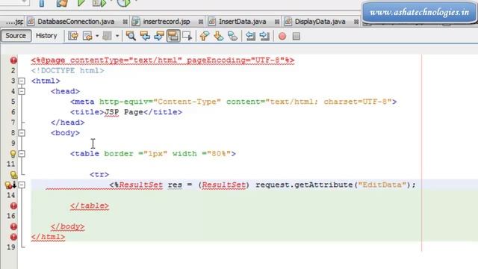The width and height of the screenshot is (478, 269).
Task: Click the Forward navigation icon
Action: tap(107, 36)
